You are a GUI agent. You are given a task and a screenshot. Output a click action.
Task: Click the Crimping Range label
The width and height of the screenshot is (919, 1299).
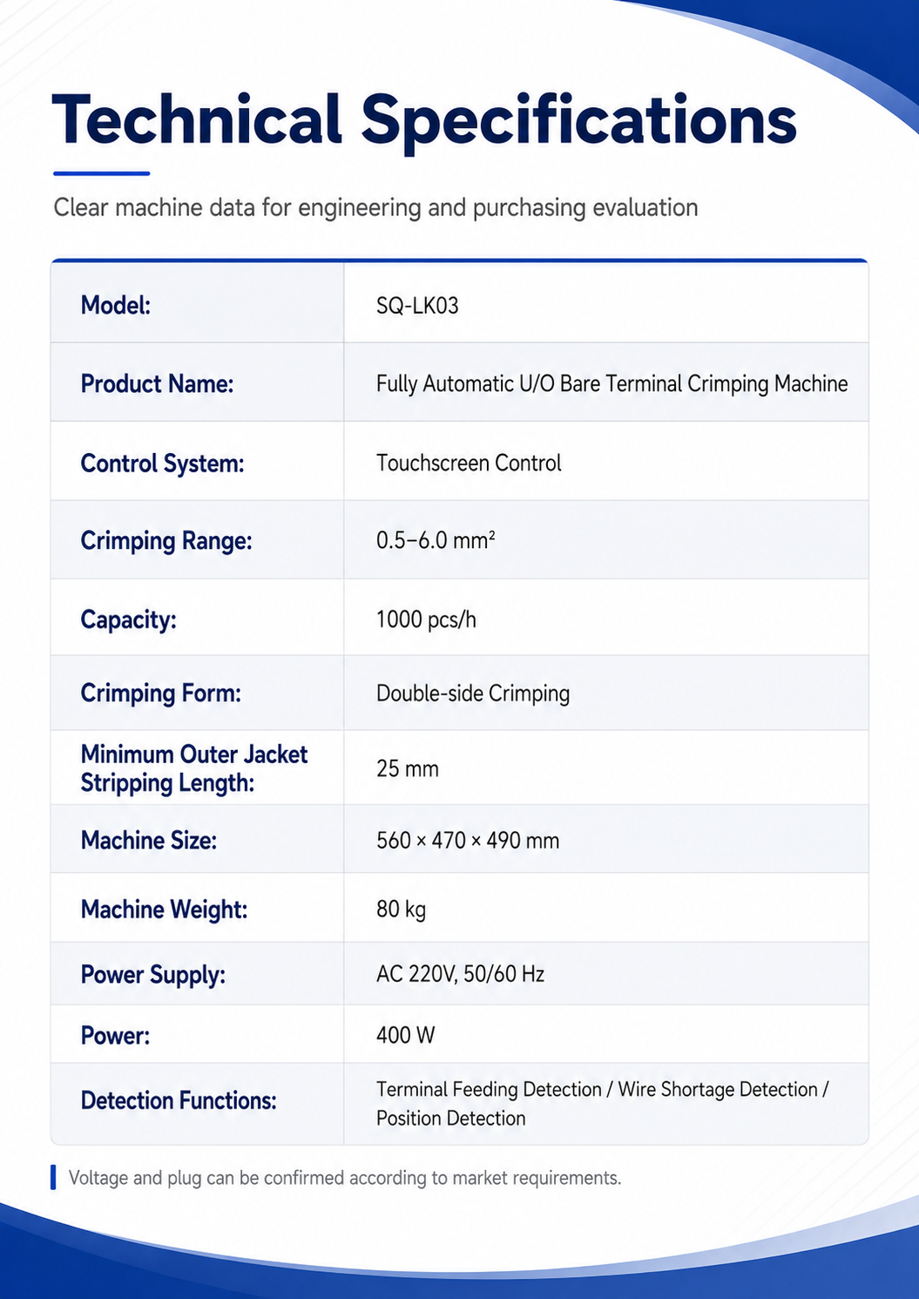(x=166, y=541)
